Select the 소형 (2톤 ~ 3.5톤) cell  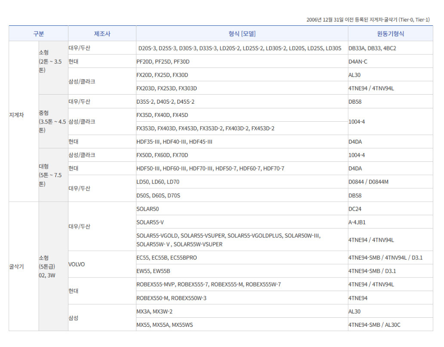click(53, 68)
